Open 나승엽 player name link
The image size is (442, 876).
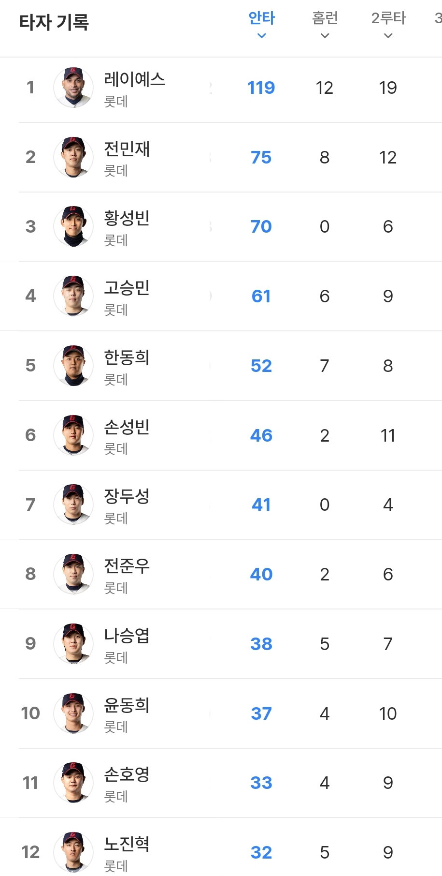point(127,635)
